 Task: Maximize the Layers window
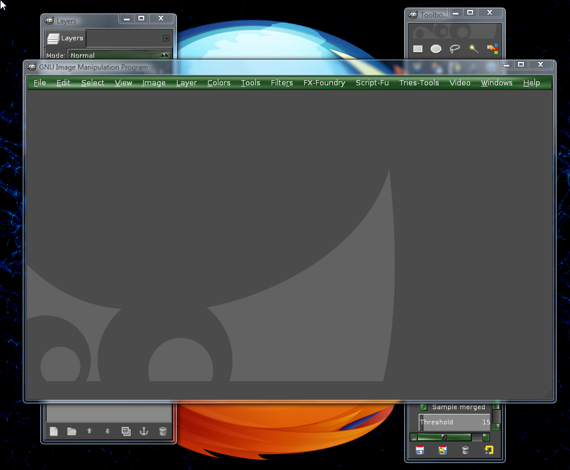[141, 18]
